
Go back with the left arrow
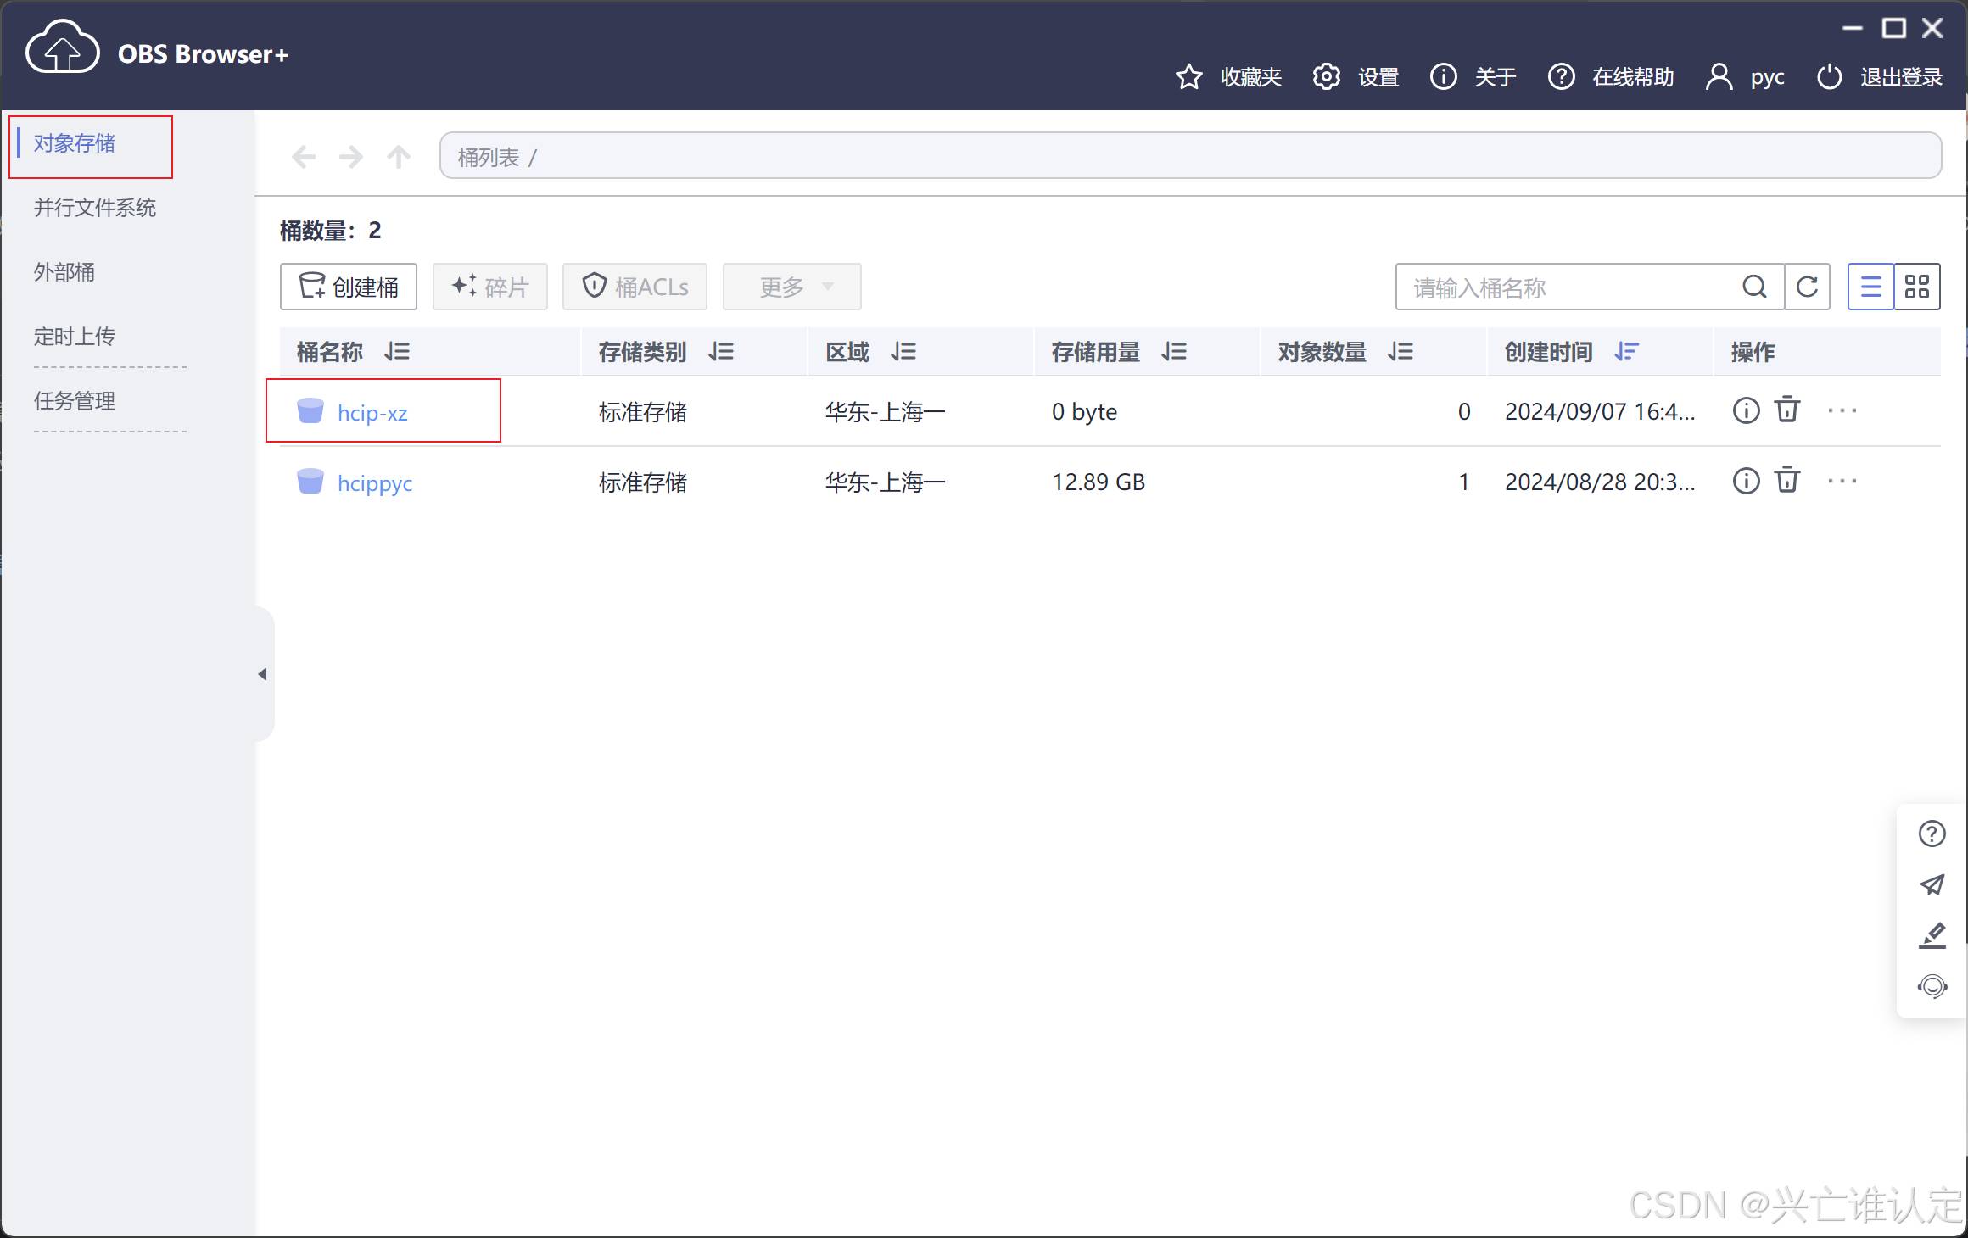click(x=304, y=157)
